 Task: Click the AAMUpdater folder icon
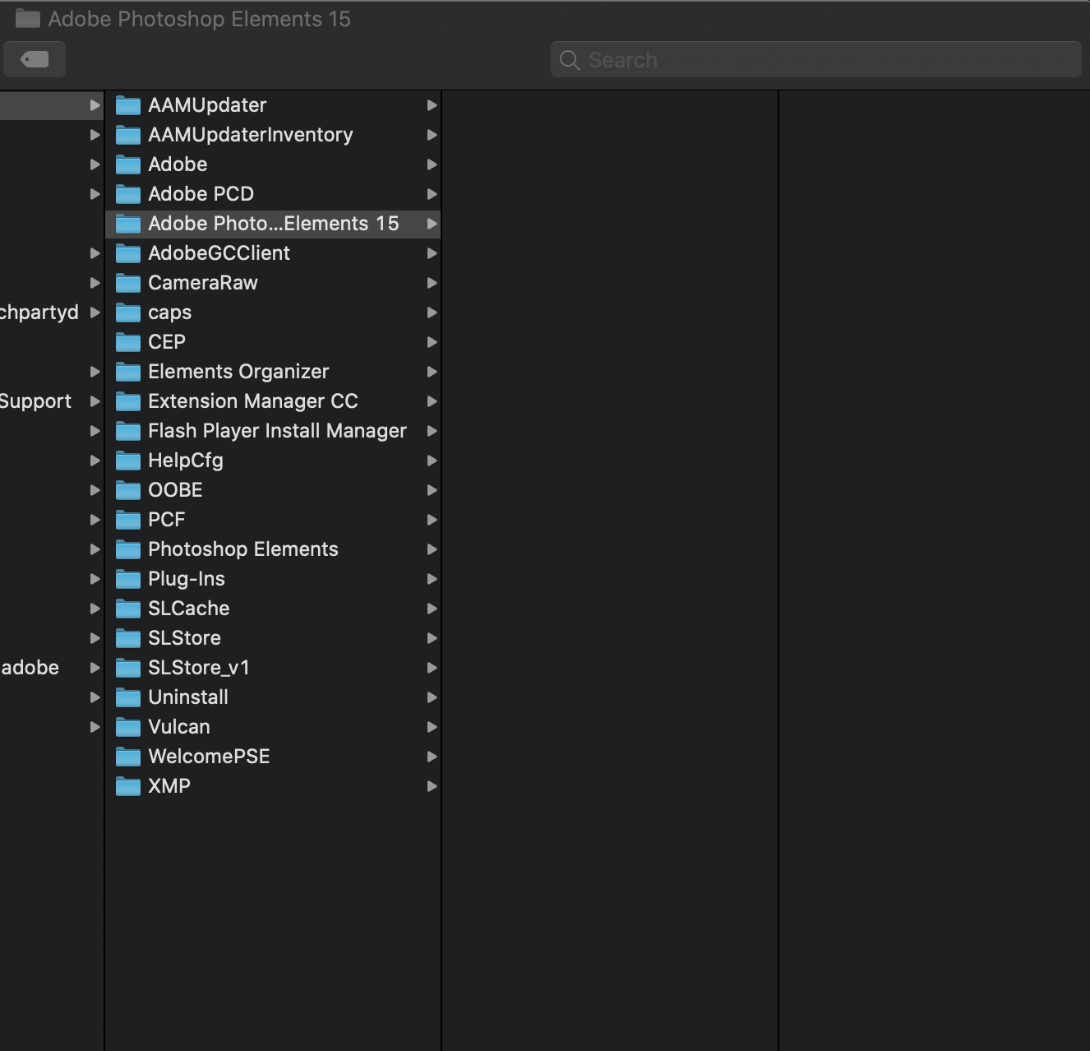[x=129, y=104]
